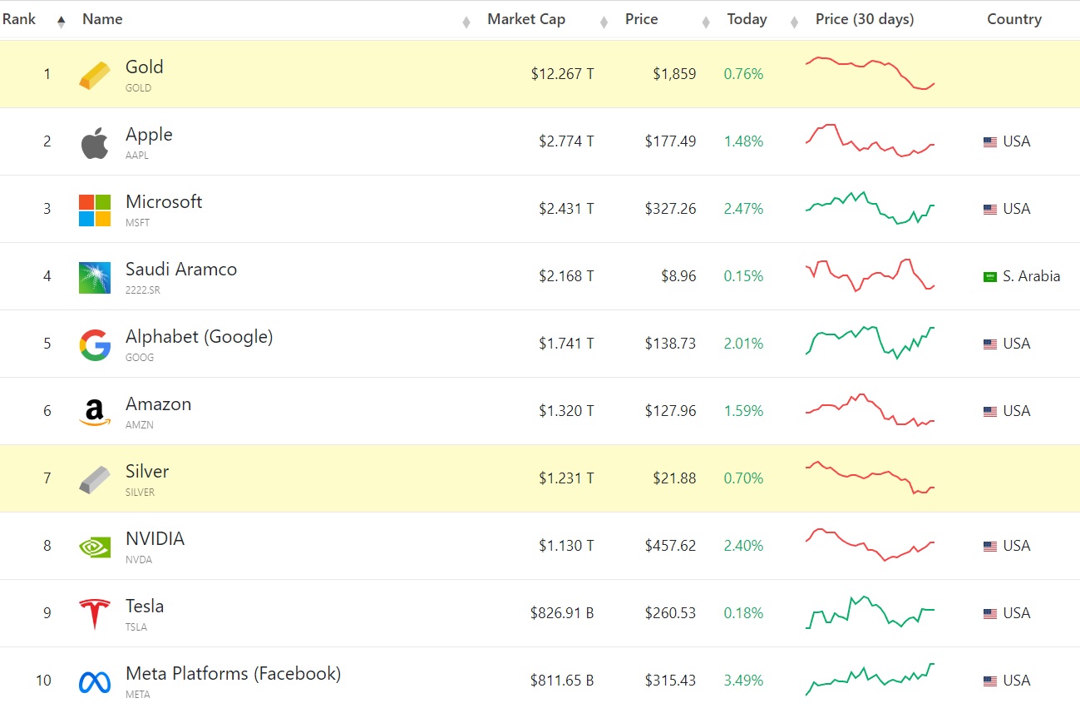Sort using the arrow before Market Cap
This screenshot has height=713, width=1080.
click(x=466, y=22)
